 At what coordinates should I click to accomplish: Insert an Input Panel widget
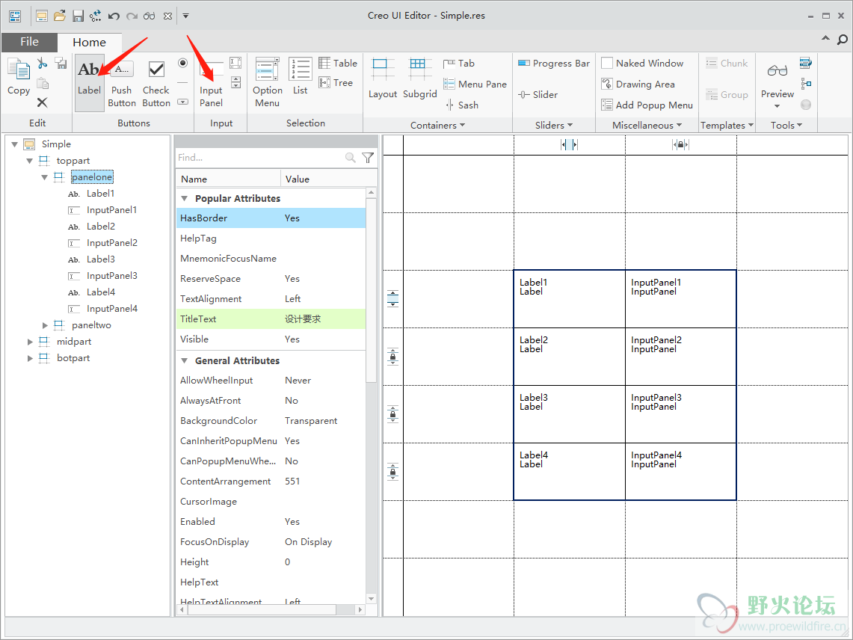pos(211,83)
